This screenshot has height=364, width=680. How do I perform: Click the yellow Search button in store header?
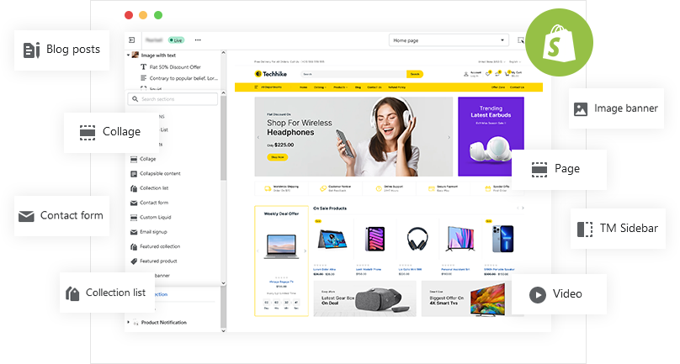[x=414, y=74]
